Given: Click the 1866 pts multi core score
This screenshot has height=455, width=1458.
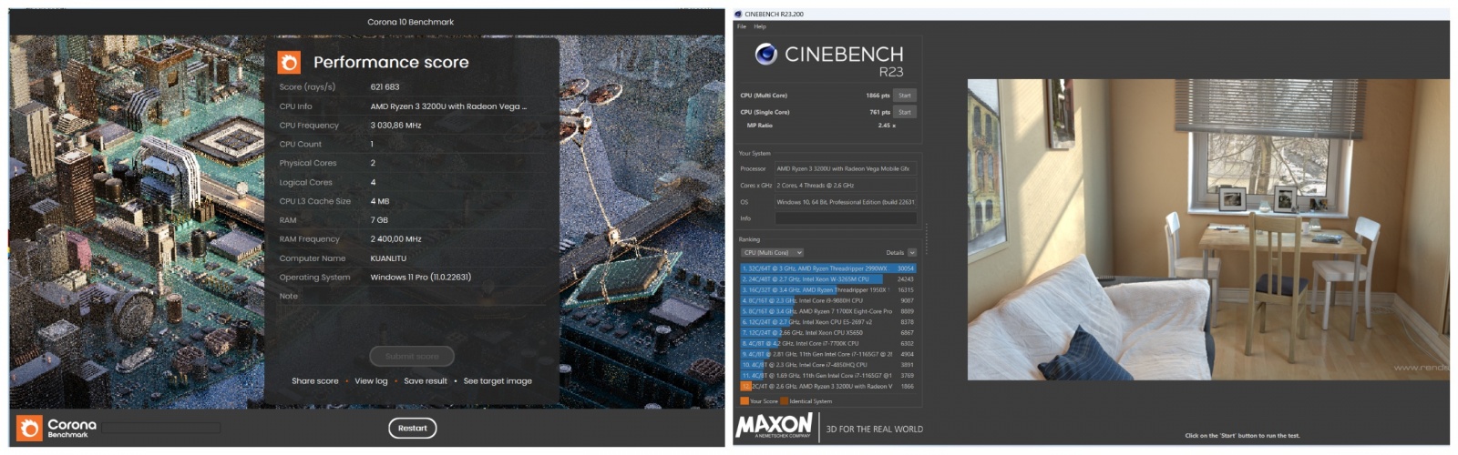Looking at the screenshot, I should tap(878, 95).
